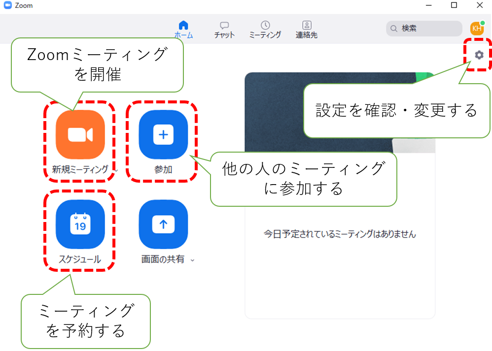This screenshot has height=351, width=492.
Task: Open the Meetings (ミーティング) tab
Action: pos(265,30)
